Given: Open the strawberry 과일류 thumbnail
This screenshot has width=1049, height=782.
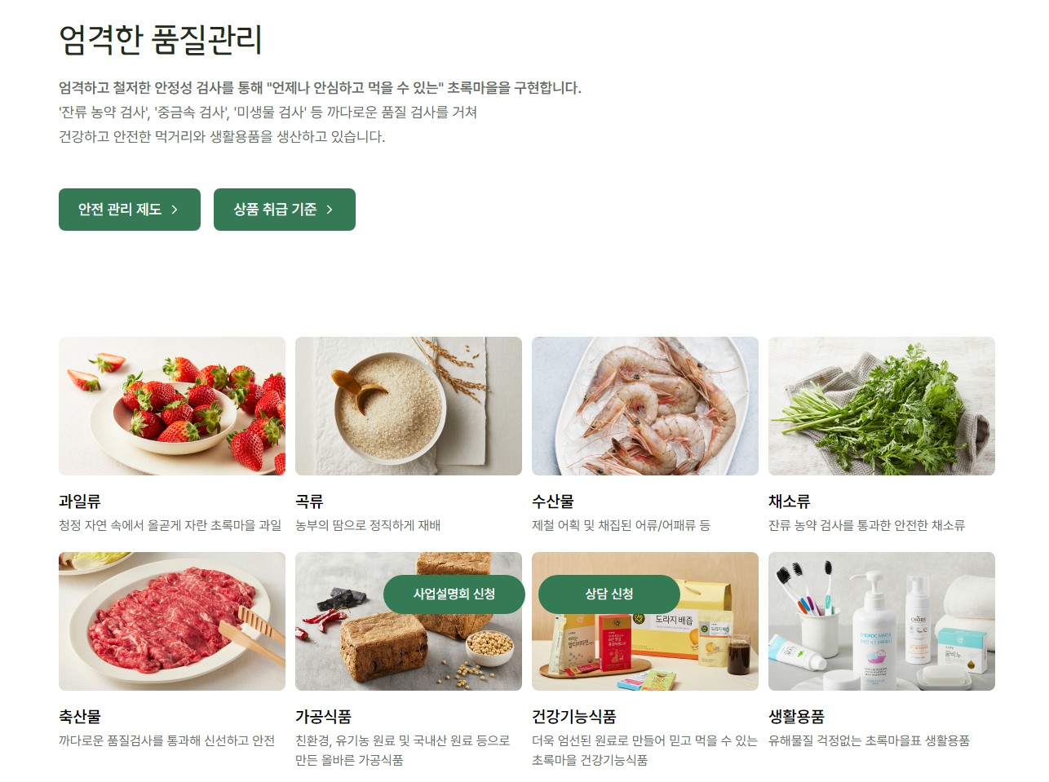Looking at the screenshot, I should [172, 406].
